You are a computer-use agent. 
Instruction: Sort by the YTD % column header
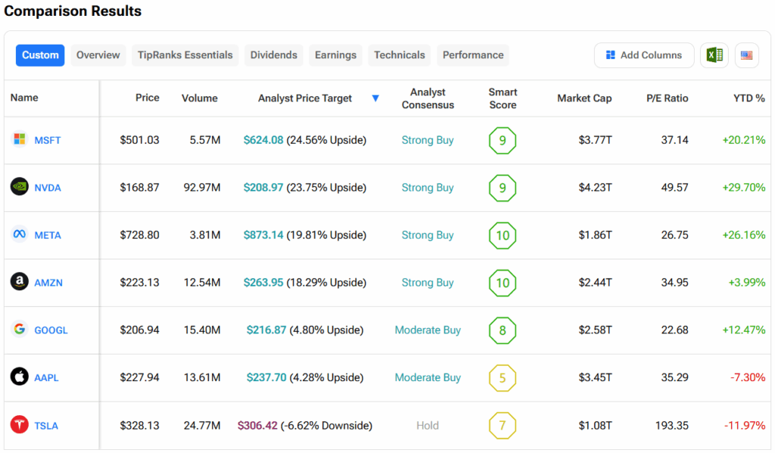(x=749, y=98)
